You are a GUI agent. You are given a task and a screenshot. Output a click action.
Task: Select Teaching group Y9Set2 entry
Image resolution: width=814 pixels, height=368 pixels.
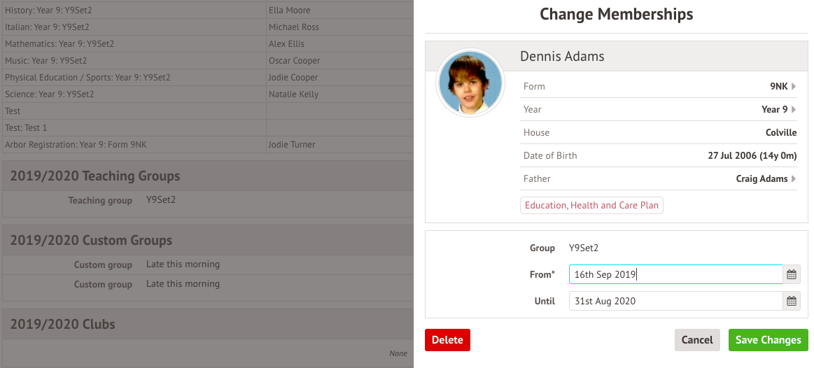coord(161,200)
